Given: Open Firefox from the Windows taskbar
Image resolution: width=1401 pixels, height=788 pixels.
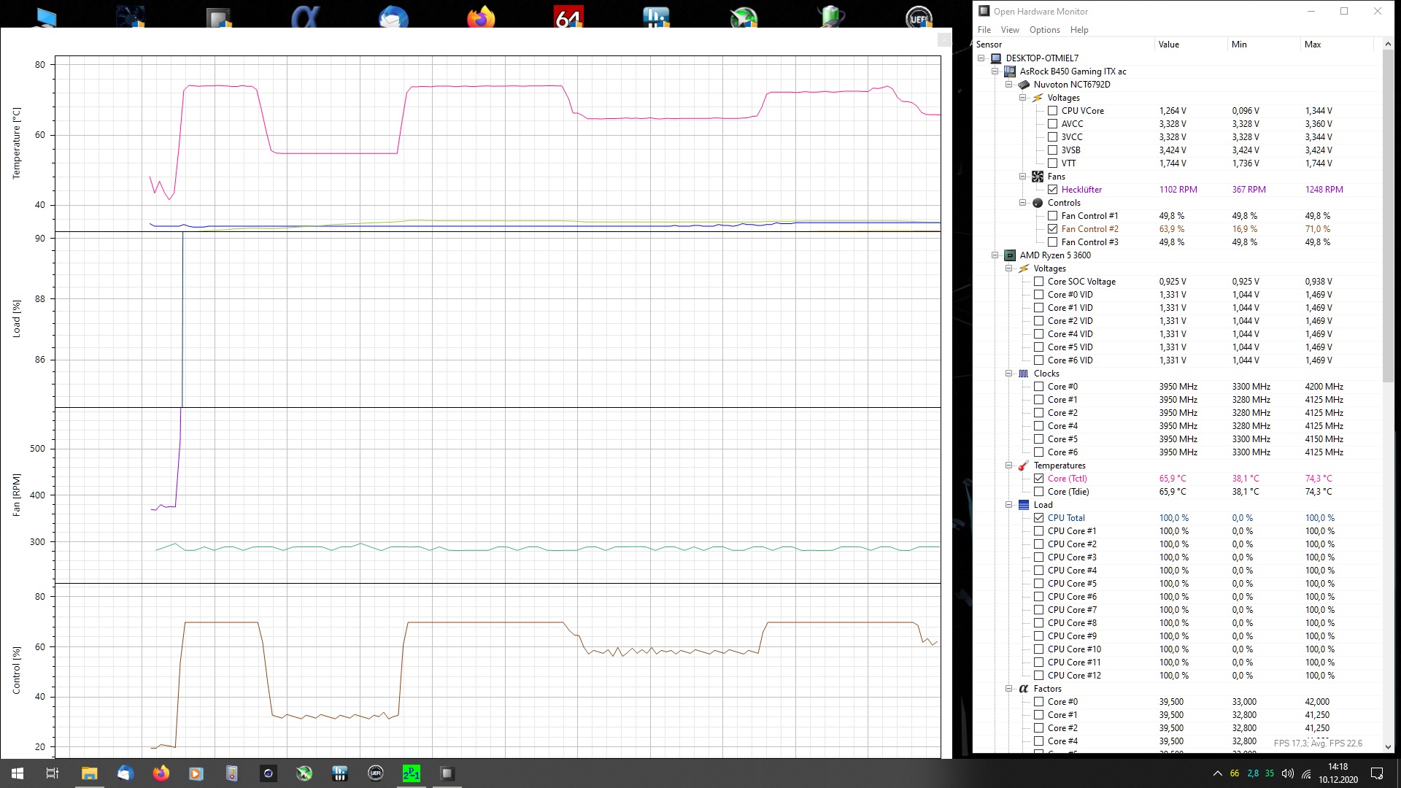Looking at the screenshot, I should [161, 773].
